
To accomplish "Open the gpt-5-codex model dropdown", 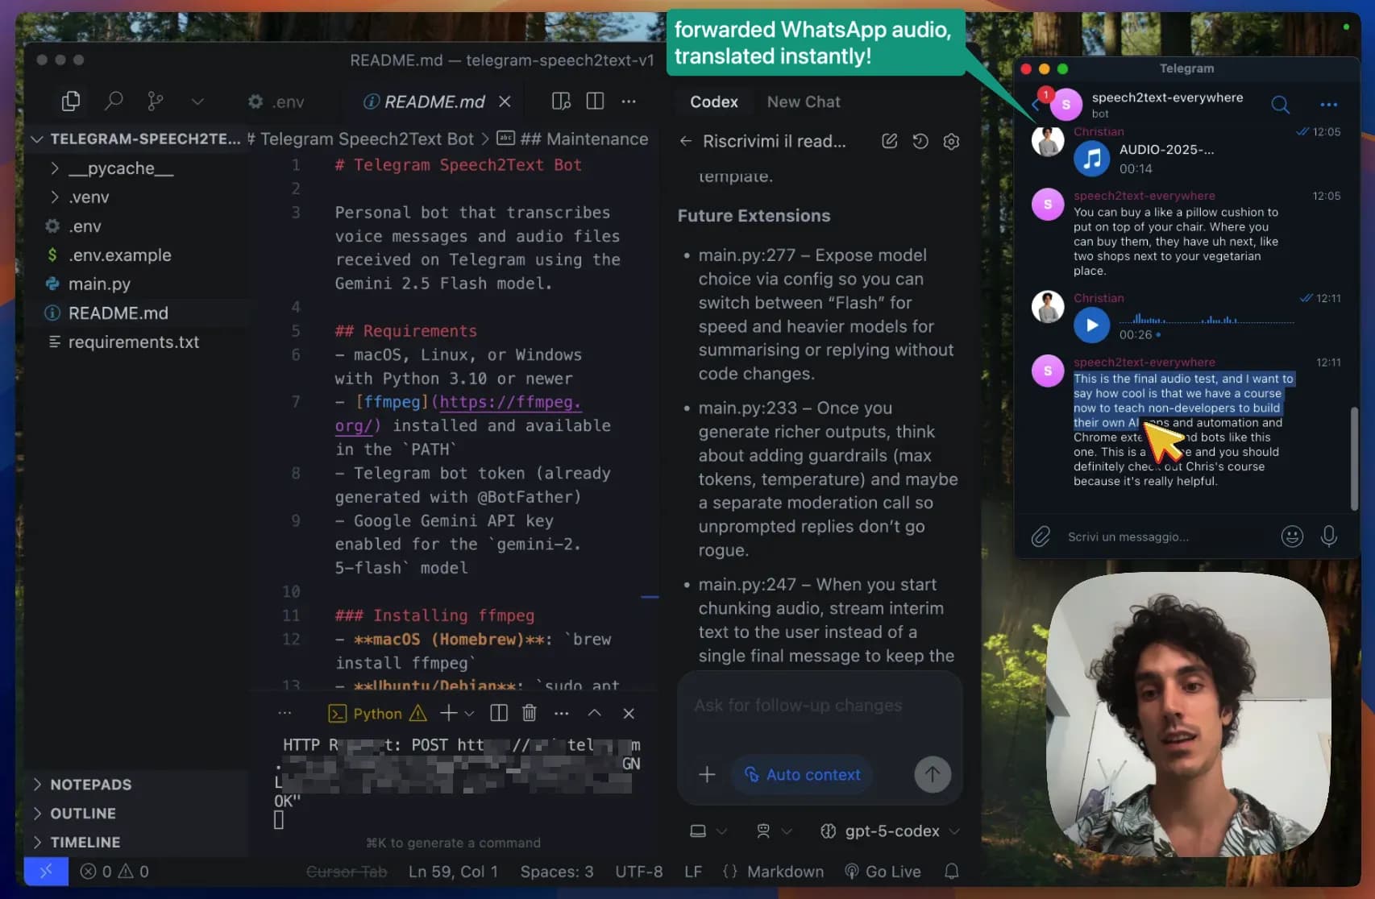I will click(890, 831).
